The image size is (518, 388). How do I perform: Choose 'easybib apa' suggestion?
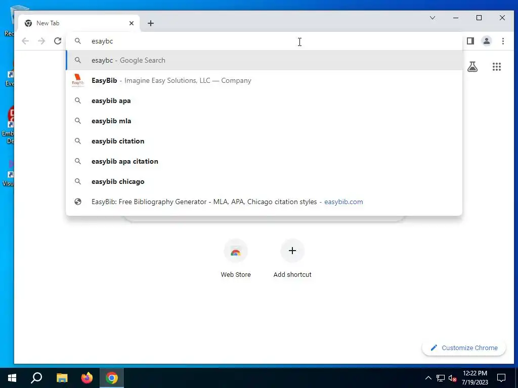pyautogui.click(x=264, y=101)
